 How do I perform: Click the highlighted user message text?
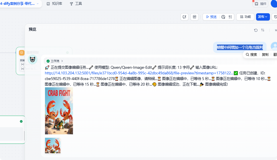pos(240,47)
